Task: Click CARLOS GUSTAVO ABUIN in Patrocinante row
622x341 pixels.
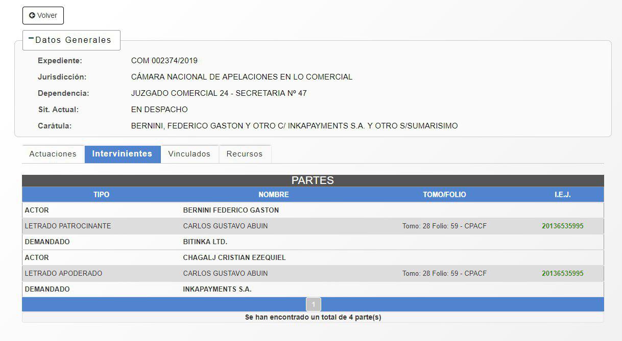Action: click(x=225, y=226)
